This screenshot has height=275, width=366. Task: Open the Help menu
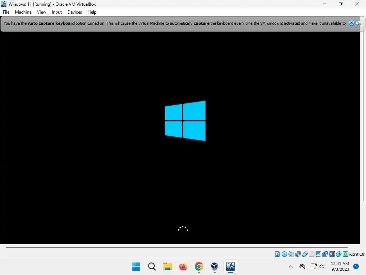point(92,12)
